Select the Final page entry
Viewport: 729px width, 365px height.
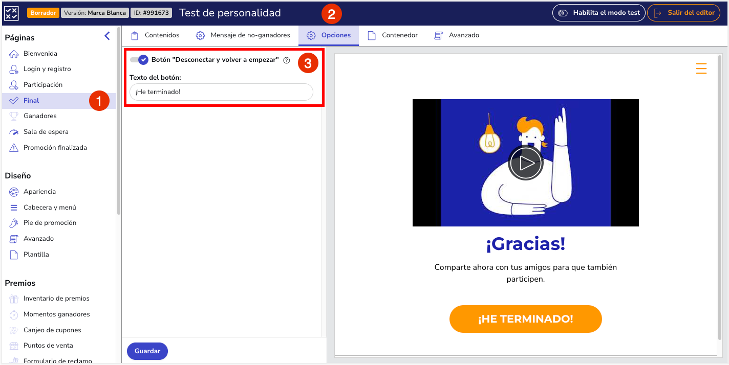point(58,101)
